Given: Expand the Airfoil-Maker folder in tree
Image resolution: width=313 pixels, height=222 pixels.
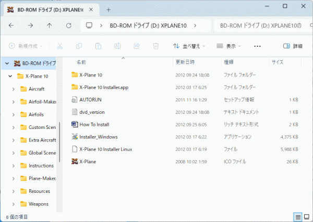Looking at the screenshot, I should [14, 102].
